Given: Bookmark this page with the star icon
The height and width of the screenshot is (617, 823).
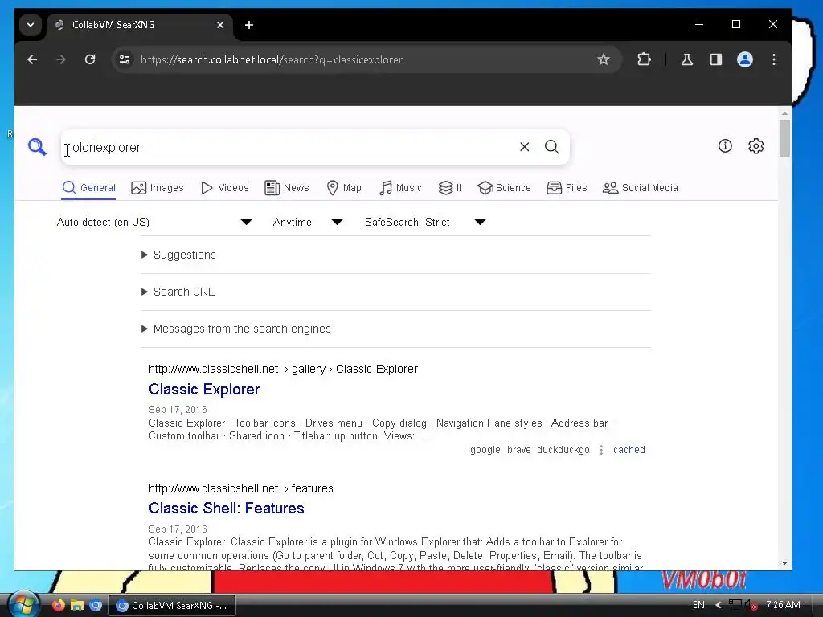Looking at the screenshot, I should click(604, 59).
